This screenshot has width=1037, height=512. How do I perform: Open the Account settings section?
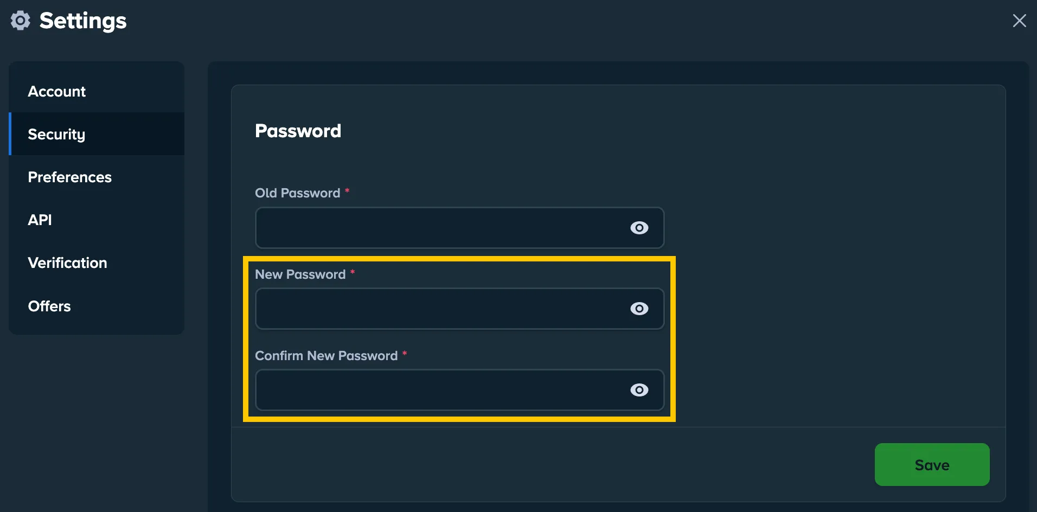click(x=56, y=91)
